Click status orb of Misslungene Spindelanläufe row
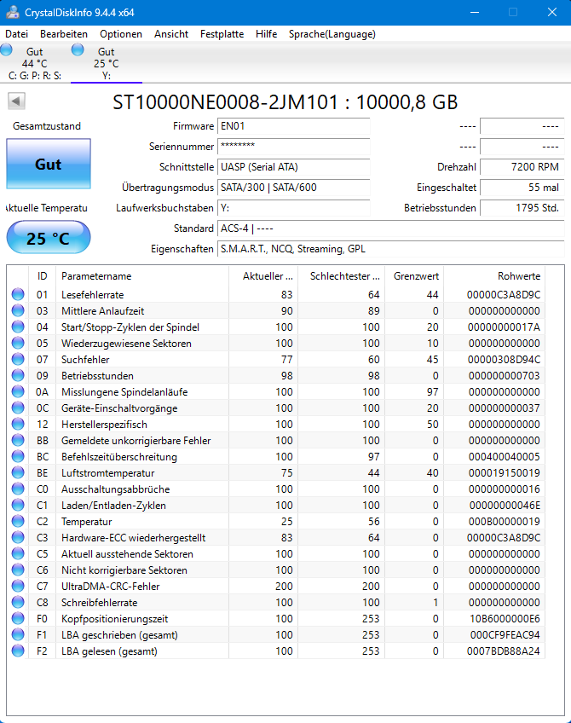The width and height of the screenshot is (571, 723). 18,391
